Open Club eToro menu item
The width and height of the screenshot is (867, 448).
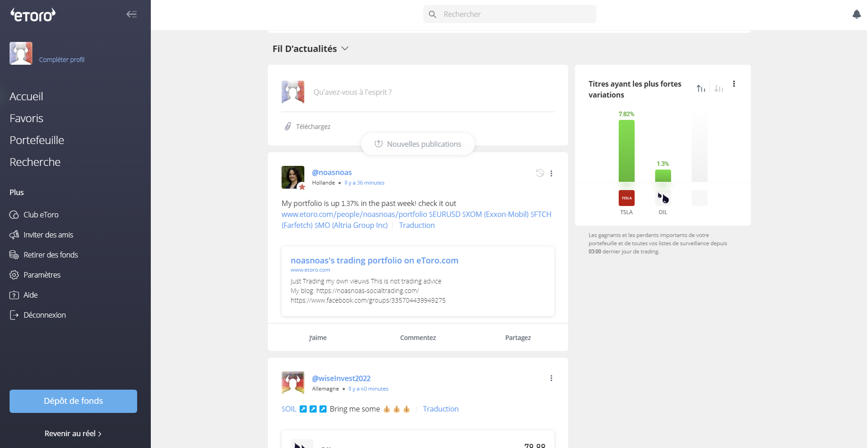(x=41, y=215)
